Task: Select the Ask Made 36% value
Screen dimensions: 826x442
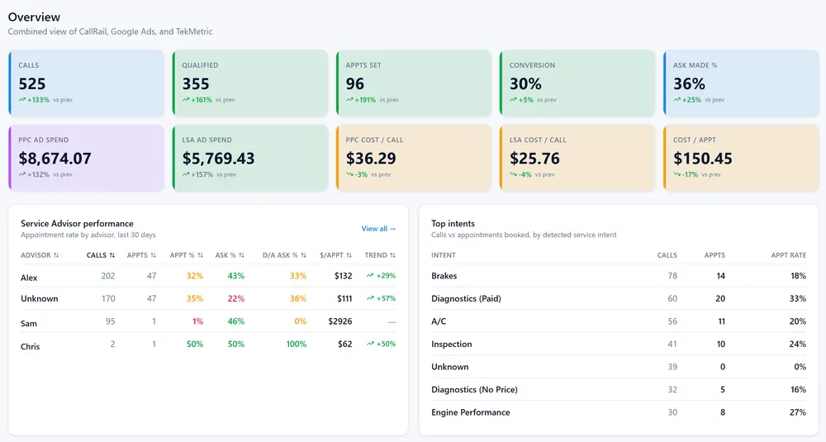Action: click(689, 83)
